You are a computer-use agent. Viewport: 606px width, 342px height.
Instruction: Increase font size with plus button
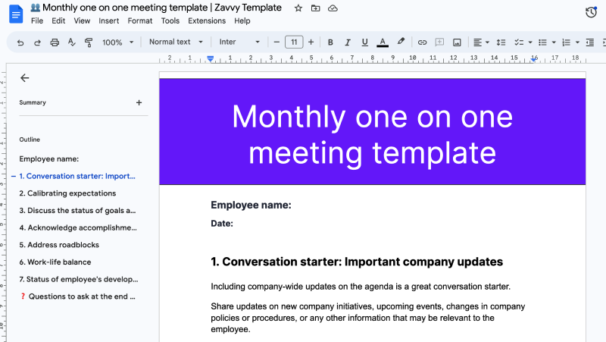pyautogui.click(x=311, y=42)
